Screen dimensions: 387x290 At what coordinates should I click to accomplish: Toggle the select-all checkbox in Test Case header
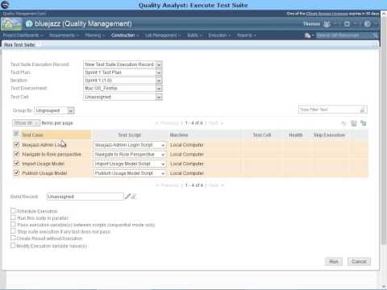tap(16, 134)
